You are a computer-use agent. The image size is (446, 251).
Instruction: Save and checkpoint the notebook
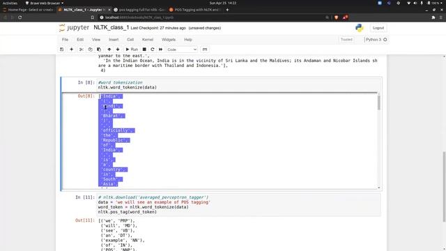tap(62, 50)
